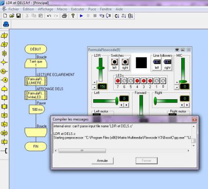This screenshot has width=208, height=189.
Task: Toggle the left switch in Switches panel
Action: 114,64
